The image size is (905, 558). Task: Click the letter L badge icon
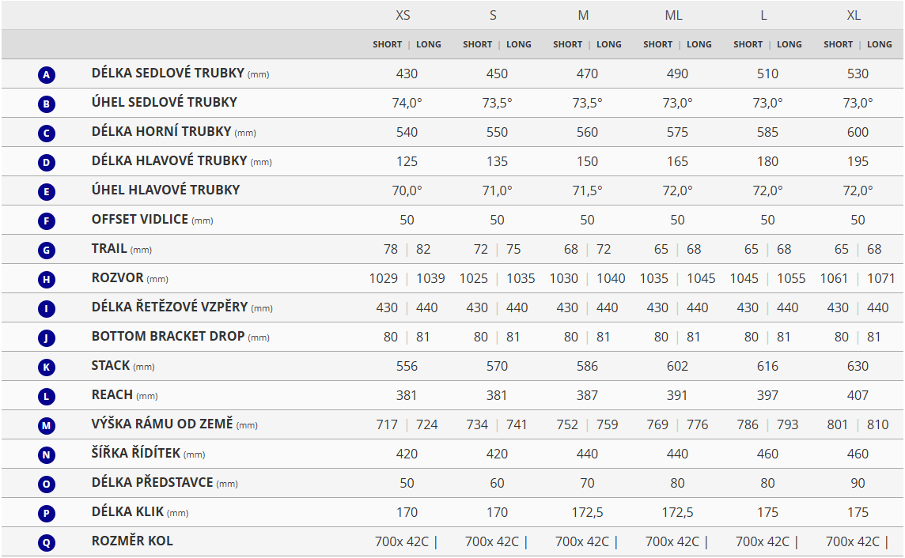pos(47,397)
